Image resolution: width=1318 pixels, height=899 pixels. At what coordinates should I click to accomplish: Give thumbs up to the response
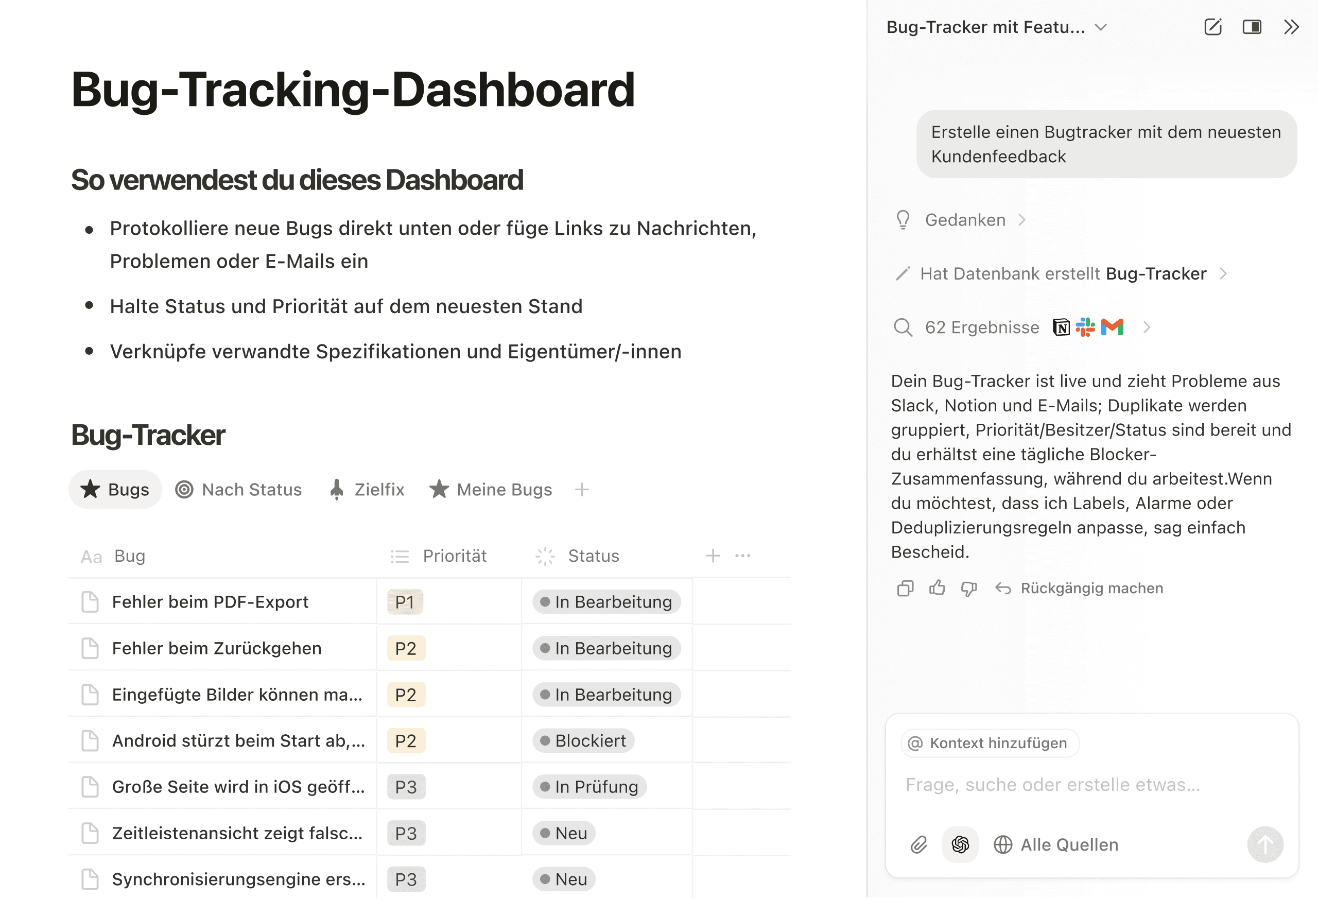point(937,588)
